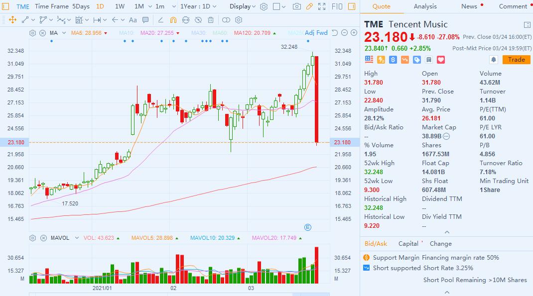Open the 1Year : 1D dropdown
The width and height of the screenshot is (533, 296).
pyautogui.click(x=199, y=6)
